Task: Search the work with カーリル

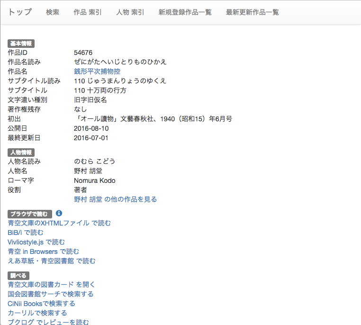Action: coord(37,313)
